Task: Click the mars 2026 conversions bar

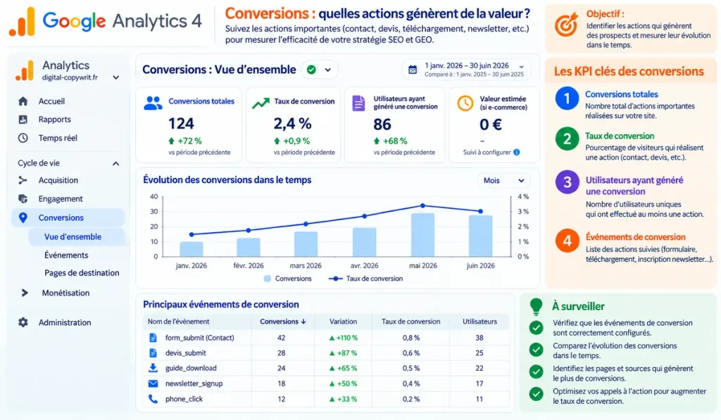Action: pos(306,244)
